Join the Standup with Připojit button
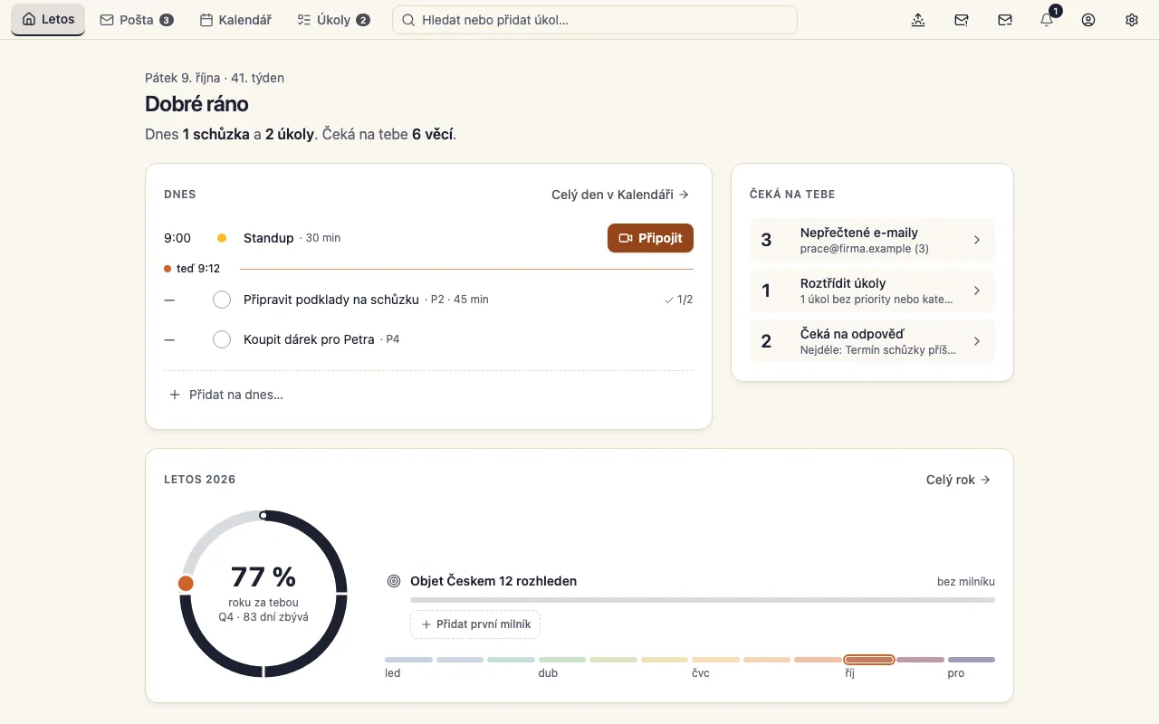The image size is (1159, 724). tap(650, 238)
